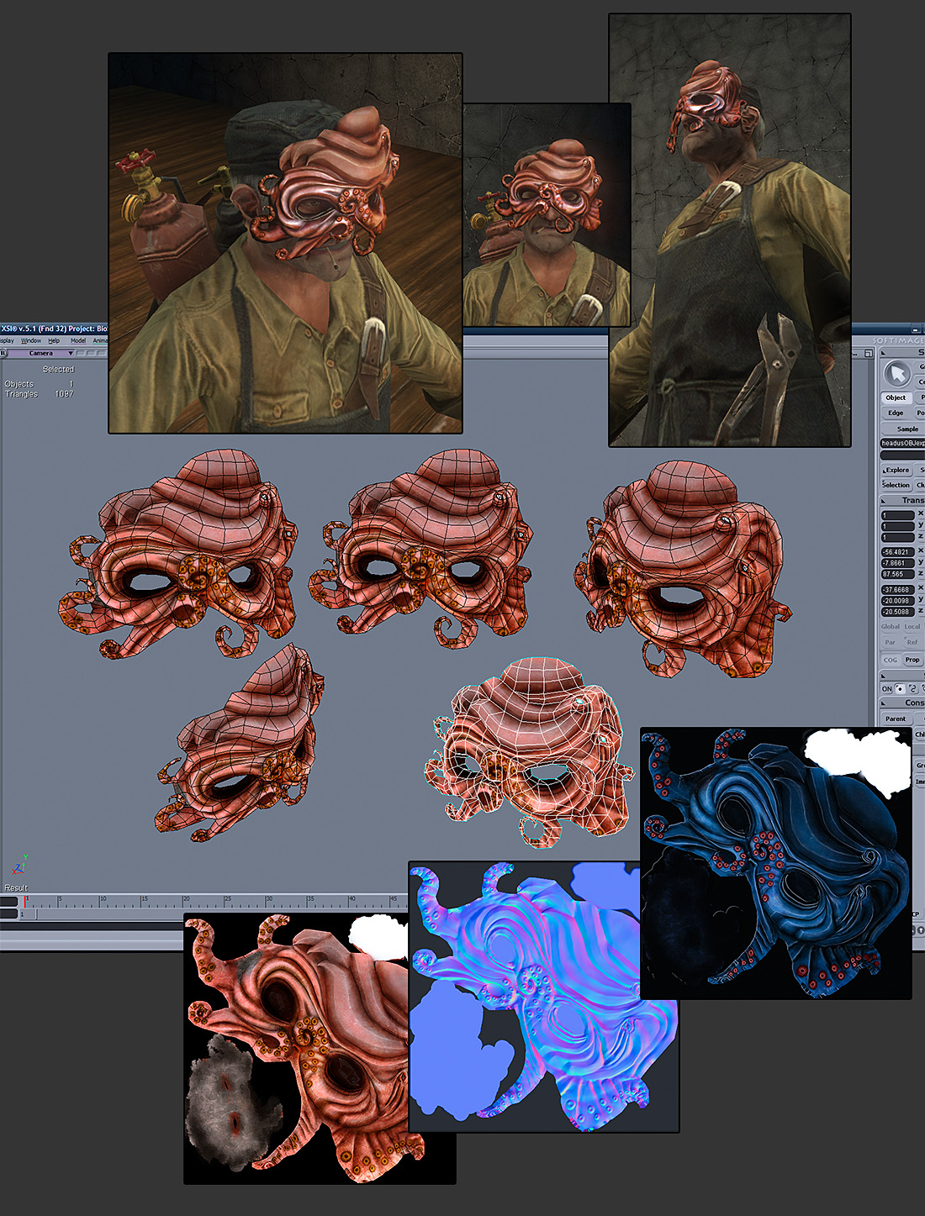Click frame 40 on the timeline
The image size is (925, 1216).
tap(349, 902)
